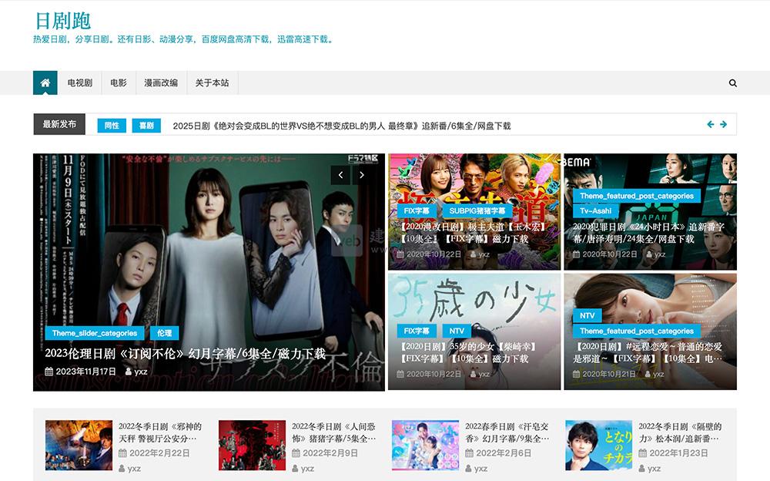Click the SUBPIG猪猪字幕 category label
The image size is (770, 481).
coord(477,210)
